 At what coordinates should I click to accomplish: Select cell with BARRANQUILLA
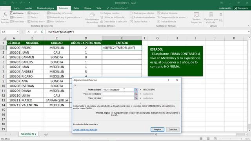[57, 100]
